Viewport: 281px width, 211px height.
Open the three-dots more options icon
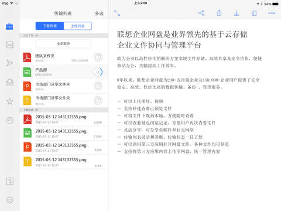pyautogui.click(x=272, y=13)
